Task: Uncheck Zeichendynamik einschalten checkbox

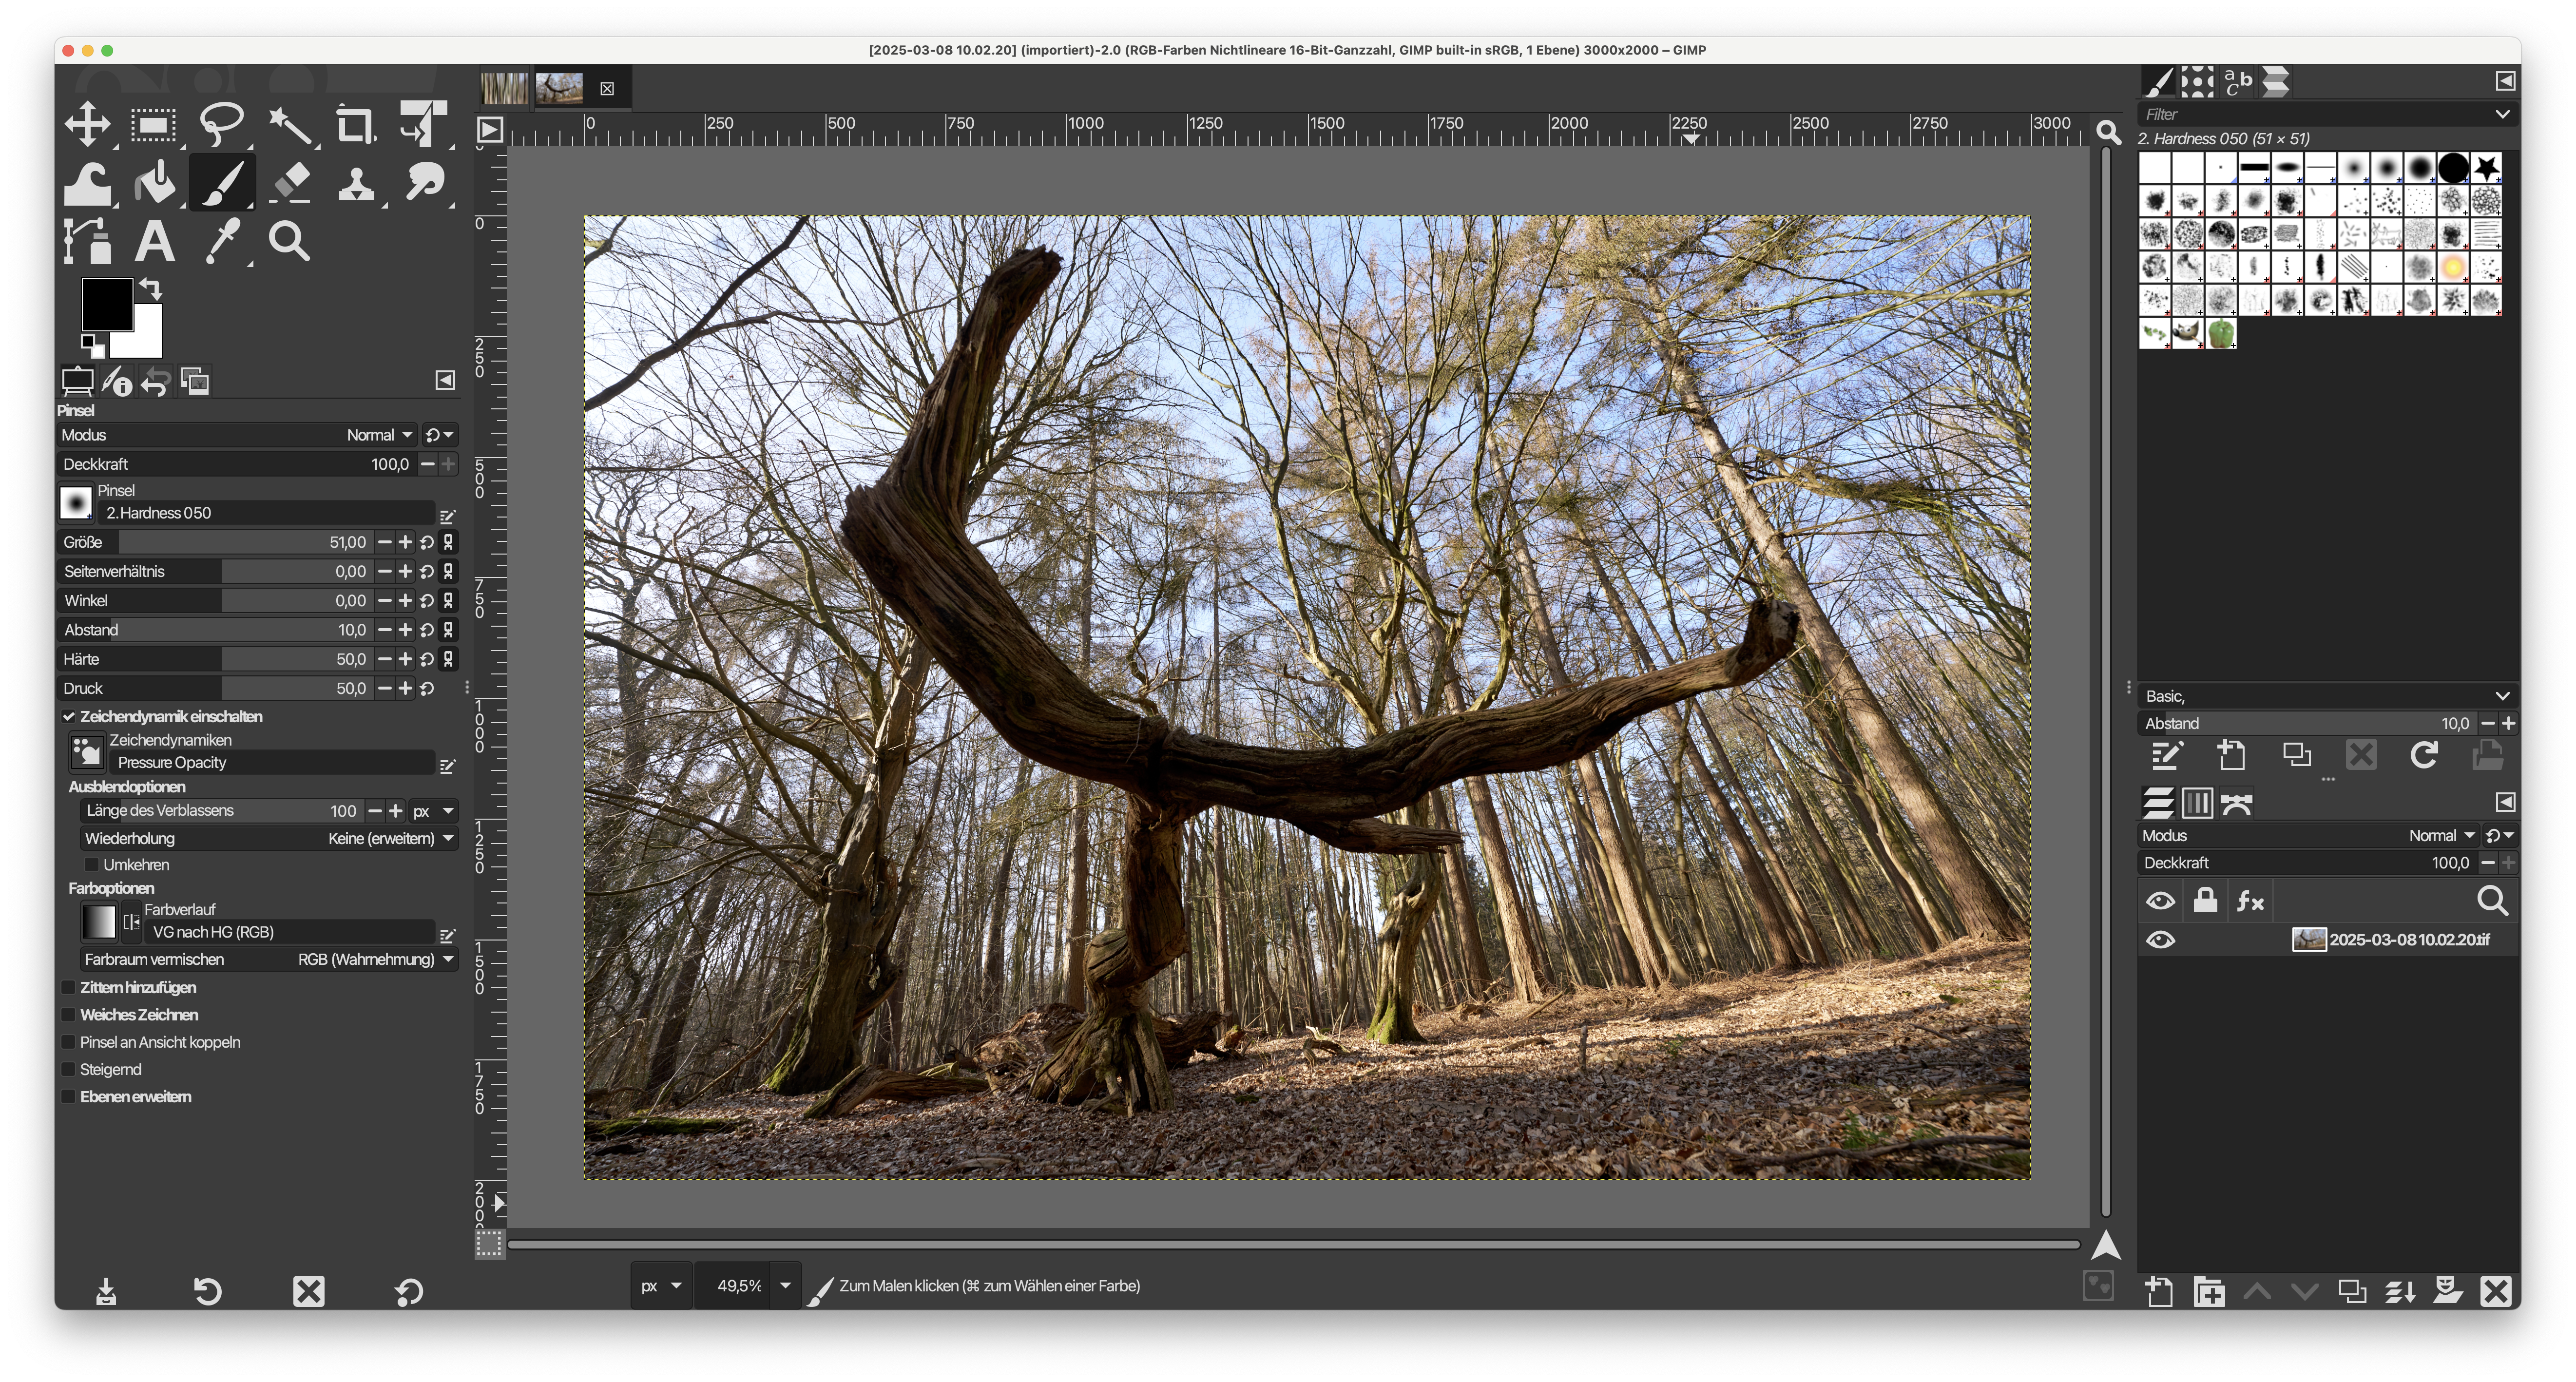Action: point(69,717)
